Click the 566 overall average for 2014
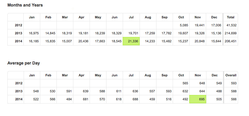Viewport: 249px width, 116px height. pyautogui.click(x=234, y=99)
